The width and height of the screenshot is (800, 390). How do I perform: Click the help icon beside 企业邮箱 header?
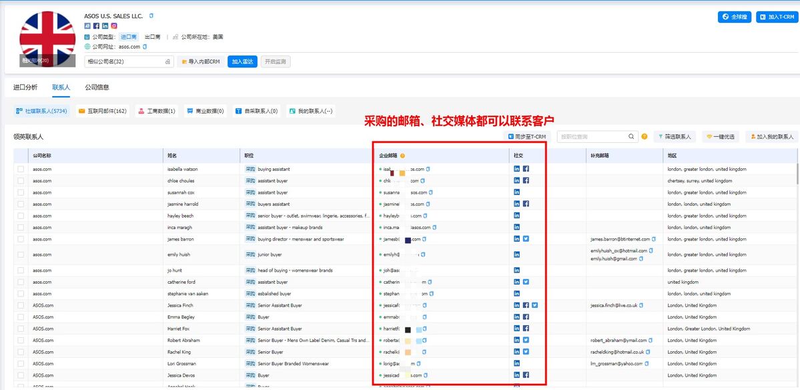click(402, 156)
